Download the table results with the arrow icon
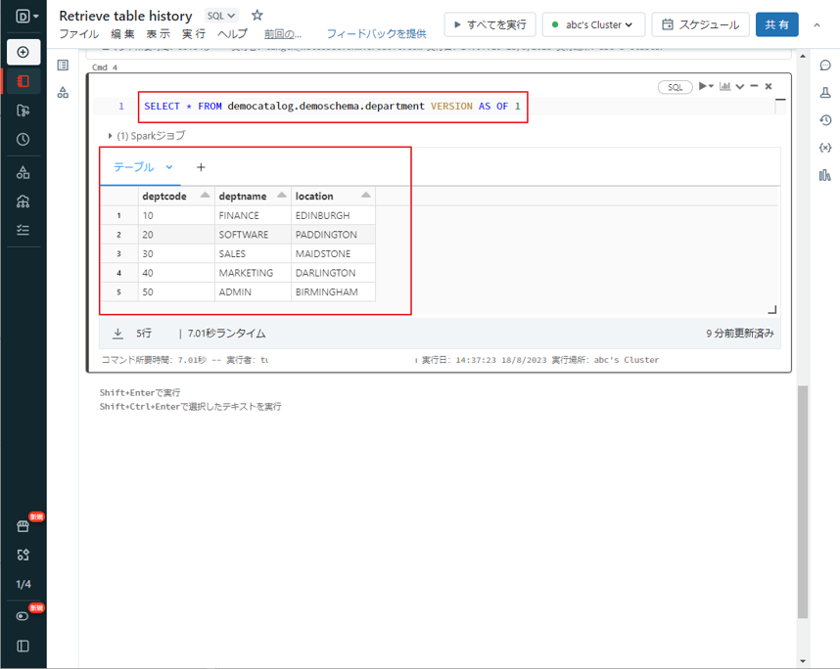The height and width of the screenshot is (669, 840). pyautogui.click(x=118, y=334)
